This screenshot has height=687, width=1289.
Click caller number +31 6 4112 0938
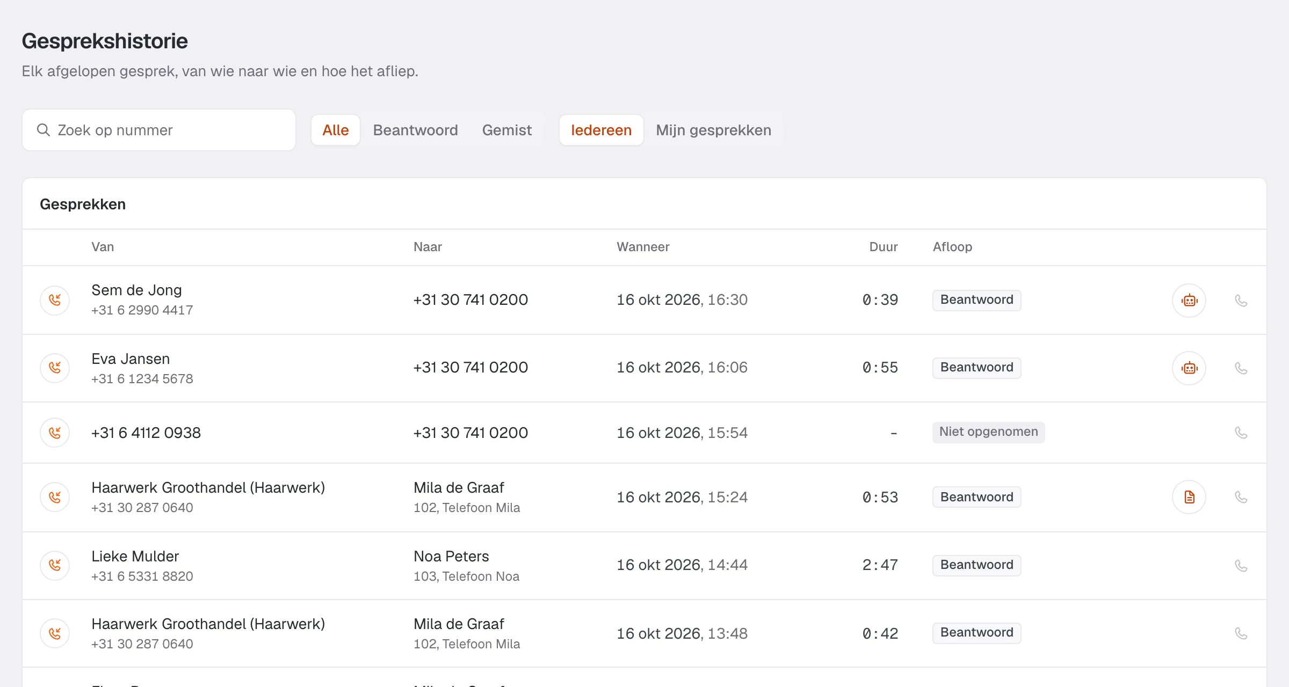point(146,433)
